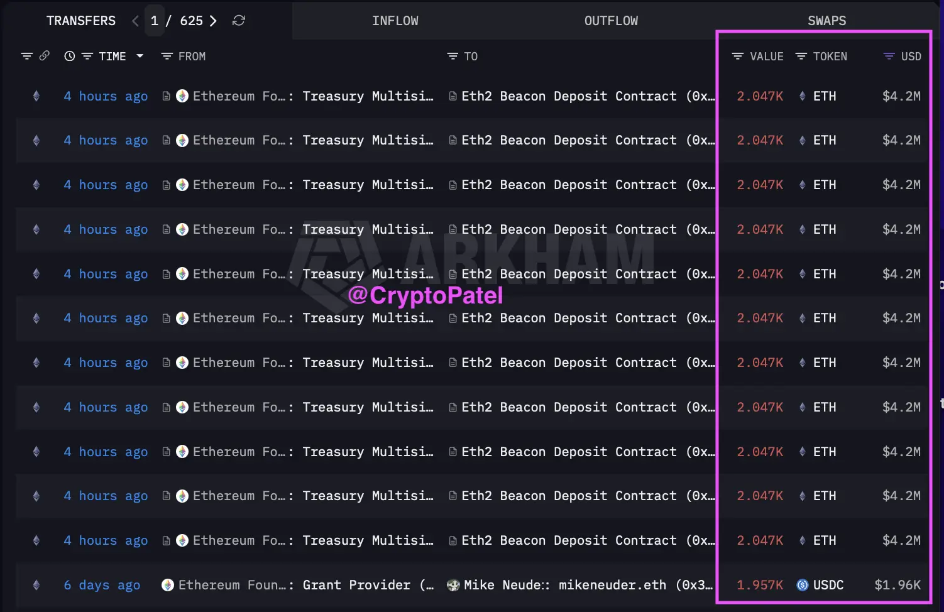
Task: Filter by VALUE column
Action: pos(758,57)
